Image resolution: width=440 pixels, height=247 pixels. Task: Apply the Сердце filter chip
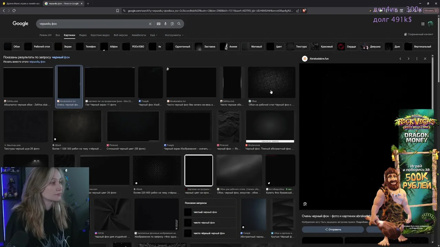click(347, 46)
